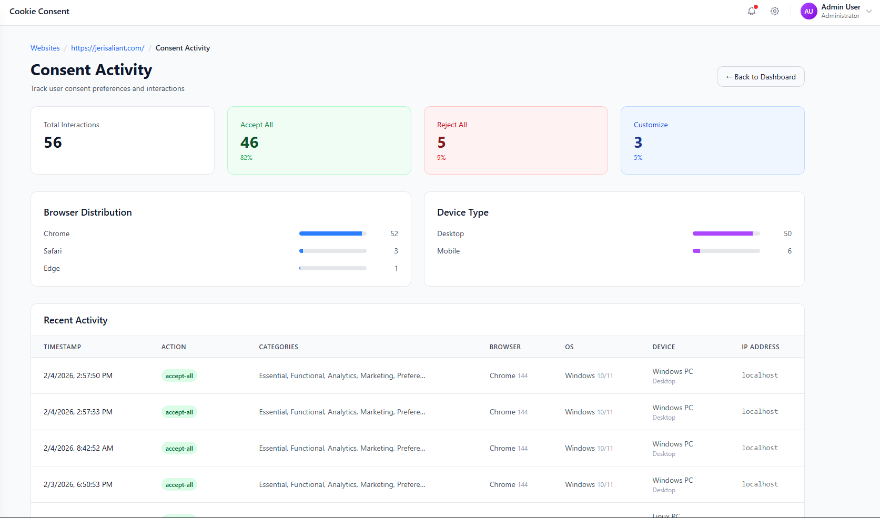This screenshot has width=880, height=518.
Task: Select the Reject All stats card
Action: pyautogui.click(x=515, y=140)
